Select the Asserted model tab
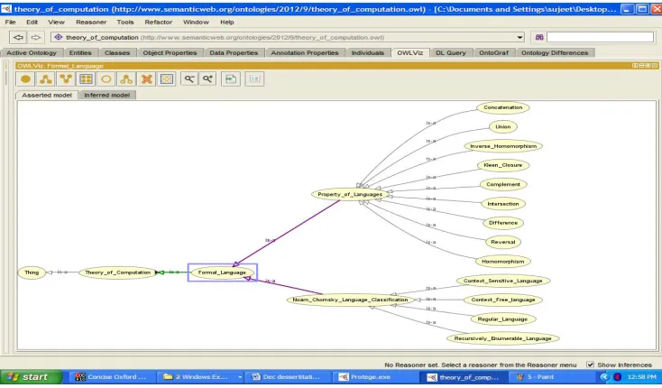This screenshot has width=662, height=388. click(x=47, y=95)
